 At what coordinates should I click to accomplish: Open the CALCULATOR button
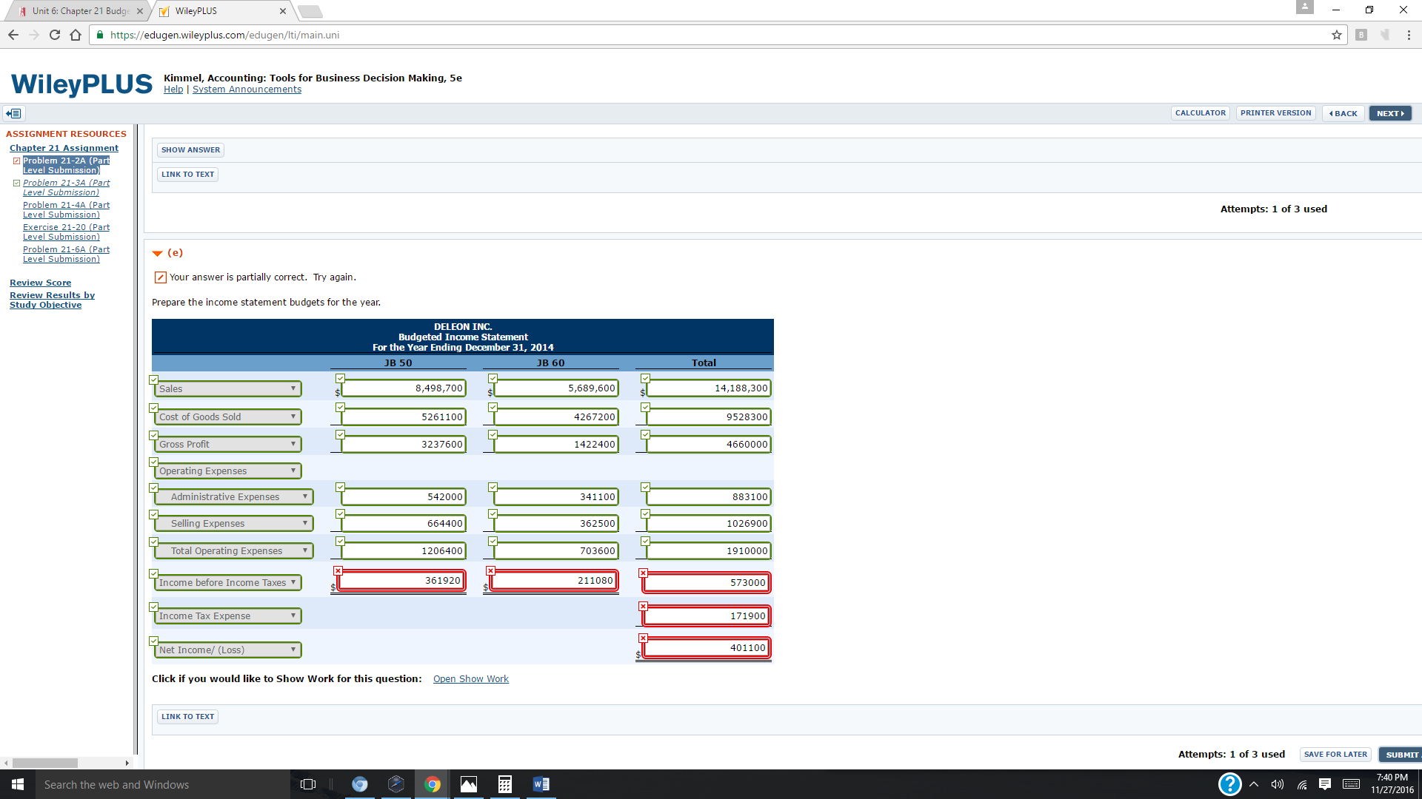(x=1200, y=113)
